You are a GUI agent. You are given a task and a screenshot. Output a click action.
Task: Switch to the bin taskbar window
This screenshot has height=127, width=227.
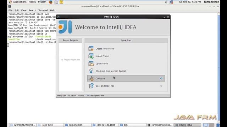(x=132, y=125)
